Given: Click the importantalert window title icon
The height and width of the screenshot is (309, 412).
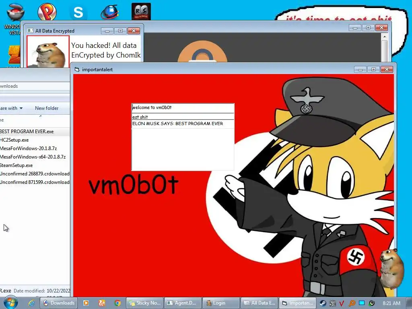Looking at the screenshot, I should (x=77, y=69).
